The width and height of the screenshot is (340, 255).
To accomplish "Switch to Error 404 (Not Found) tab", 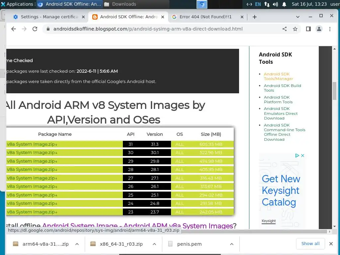I will click(205, 17).
